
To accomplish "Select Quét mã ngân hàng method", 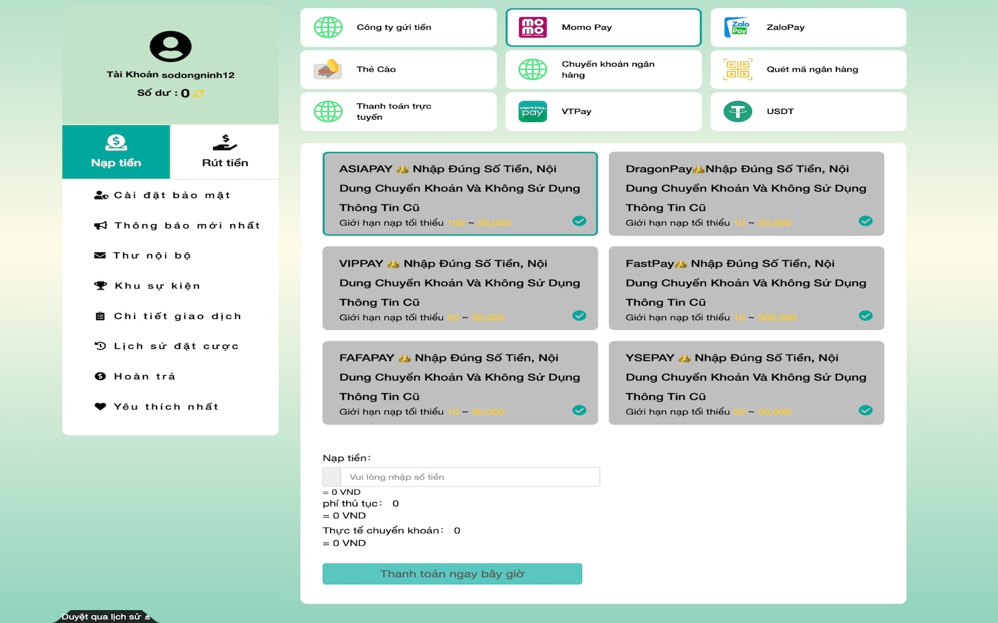I will tap(808, 69).
